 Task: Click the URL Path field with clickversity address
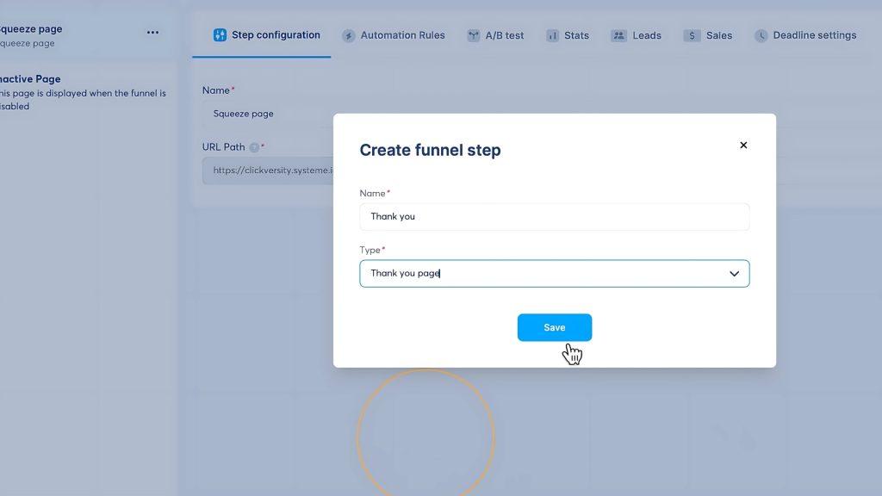tap(268, 170)
